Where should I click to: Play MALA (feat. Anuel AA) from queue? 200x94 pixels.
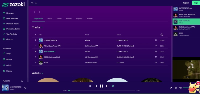186,15
